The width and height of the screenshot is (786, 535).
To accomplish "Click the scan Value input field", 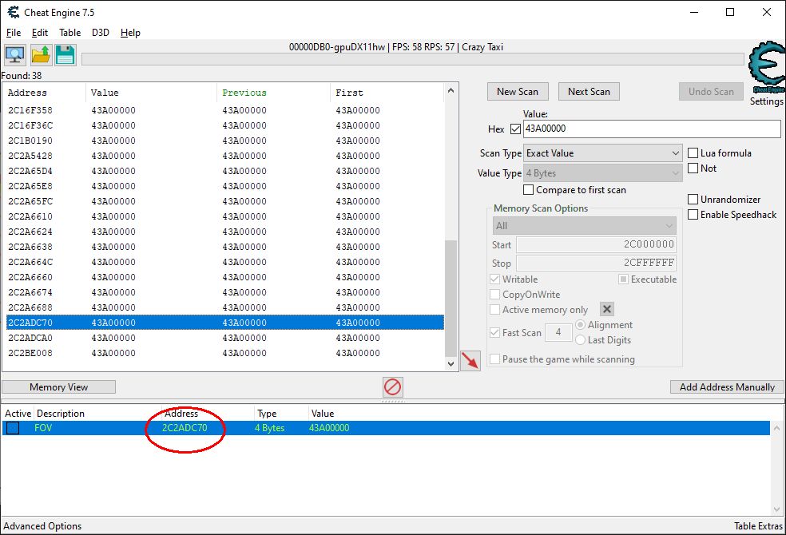I will coord(652,129).
